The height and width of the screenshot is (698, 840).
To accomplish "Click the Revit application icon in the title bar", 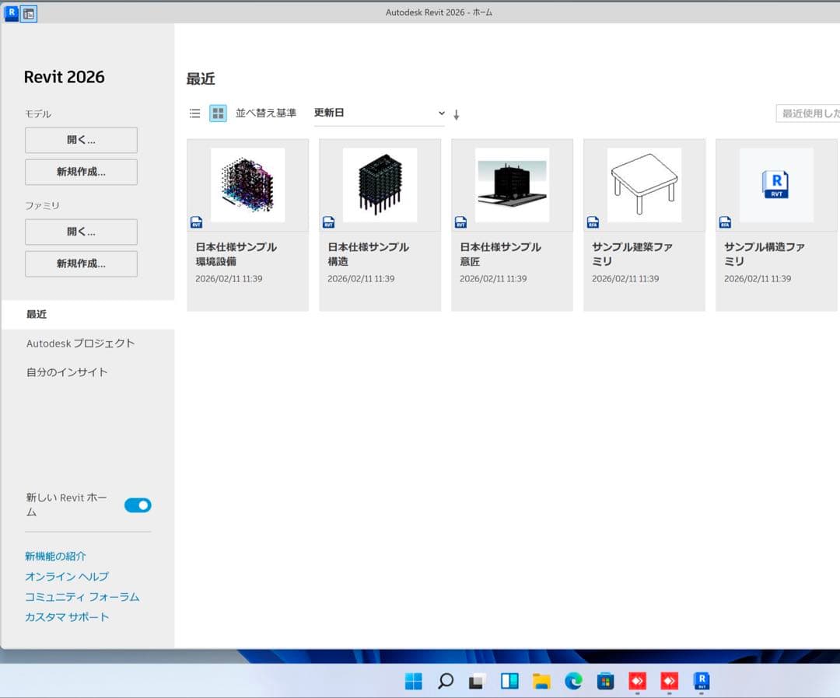I will click(9, 13).
